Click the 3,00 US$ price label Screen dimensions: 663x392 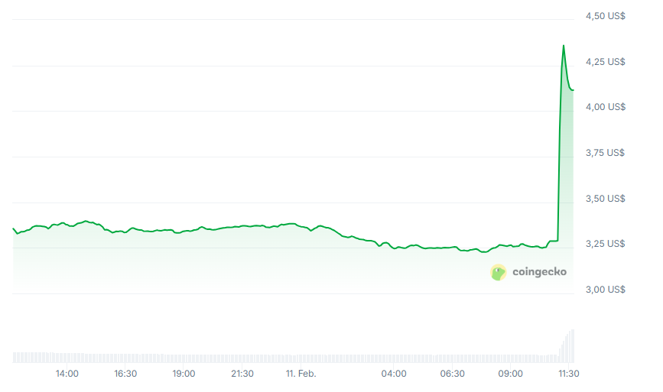(606, 290)
